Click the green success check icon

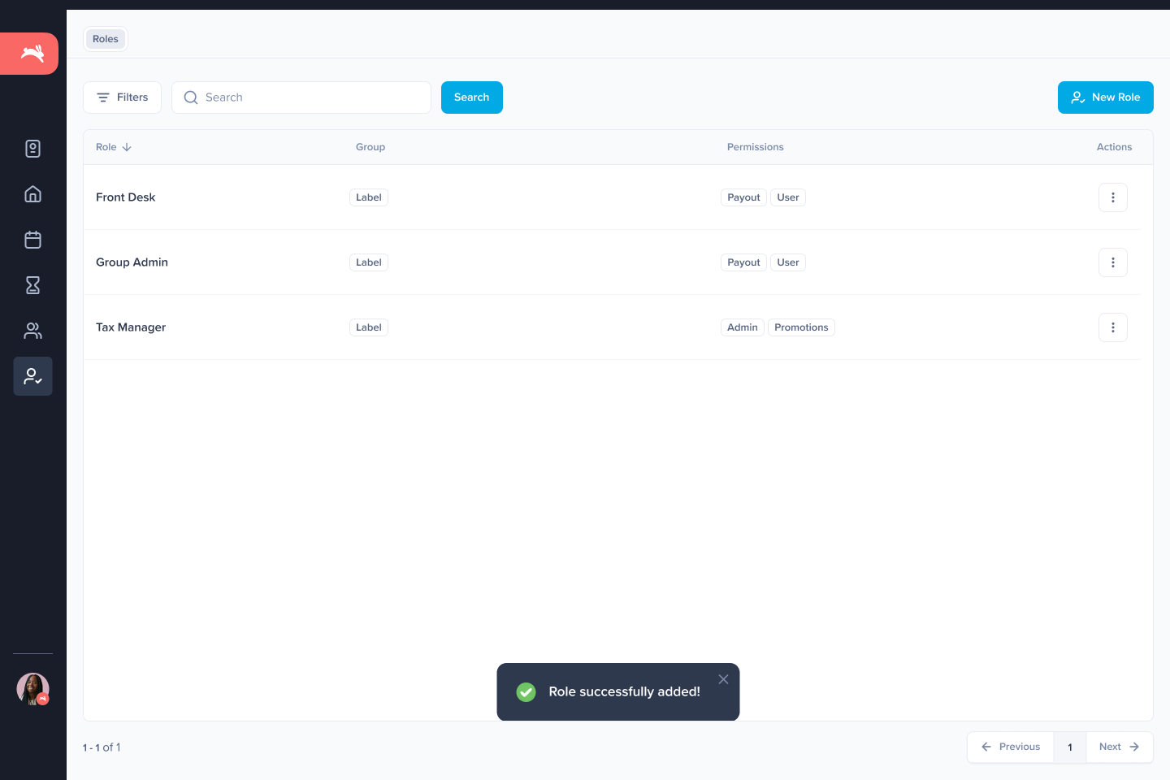(526, 692)
